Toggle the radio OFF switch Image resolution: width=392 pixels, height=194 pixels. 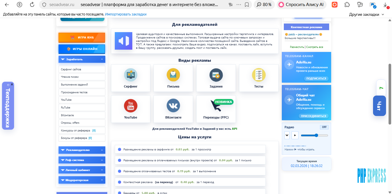[x=324, y=127]
